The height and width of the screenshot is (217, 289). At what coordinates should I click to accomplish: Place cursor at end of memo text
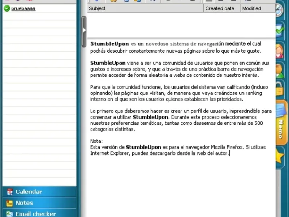(229, 153)
